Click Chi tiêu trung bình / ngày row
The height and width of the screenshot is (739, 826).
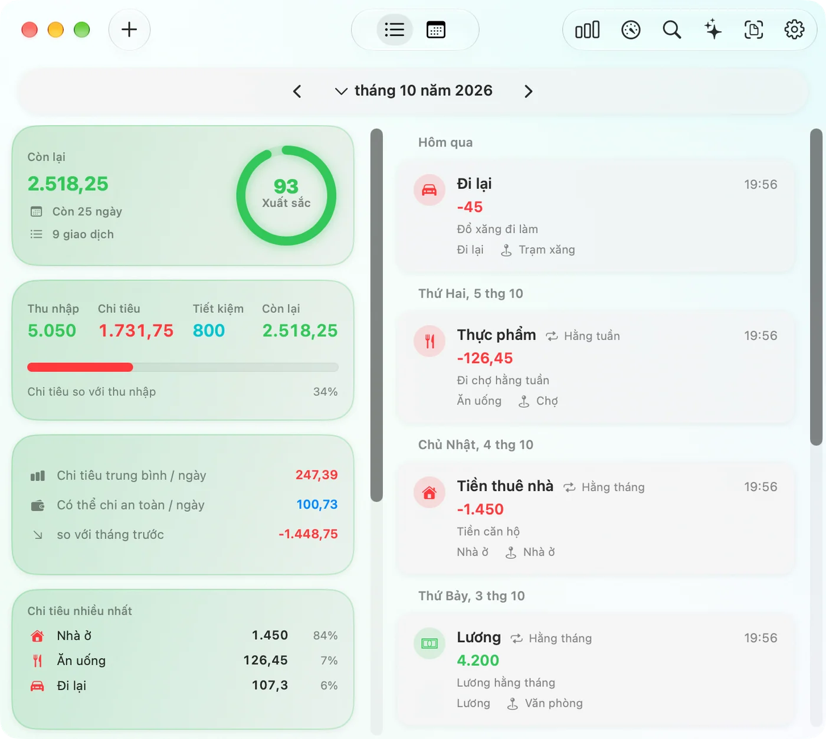point(183,475)
